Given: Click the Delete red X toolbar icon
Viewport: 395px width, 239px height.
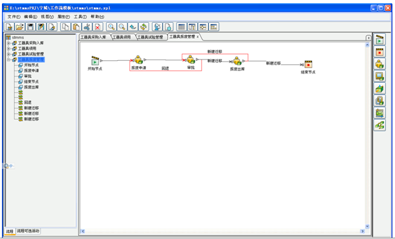Looking at the screenshot, I should [x=98, y=27].
